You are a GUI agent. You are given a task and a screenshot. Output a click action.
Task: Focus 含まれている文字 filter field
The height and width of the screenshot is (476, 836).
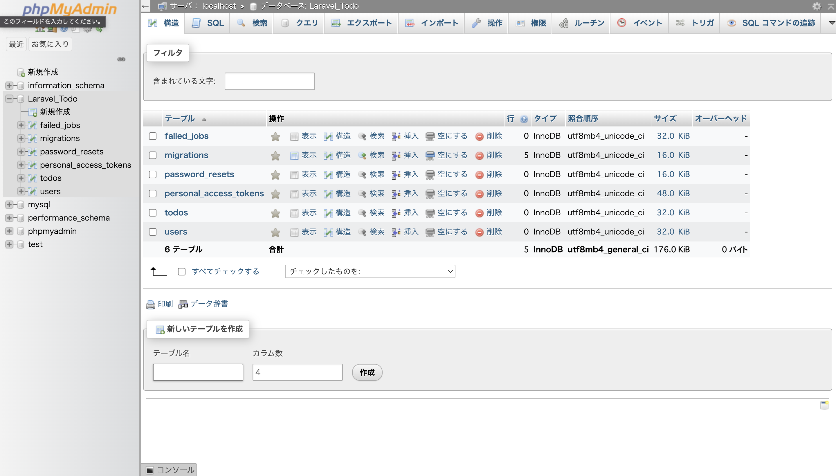tap(270, 81)
